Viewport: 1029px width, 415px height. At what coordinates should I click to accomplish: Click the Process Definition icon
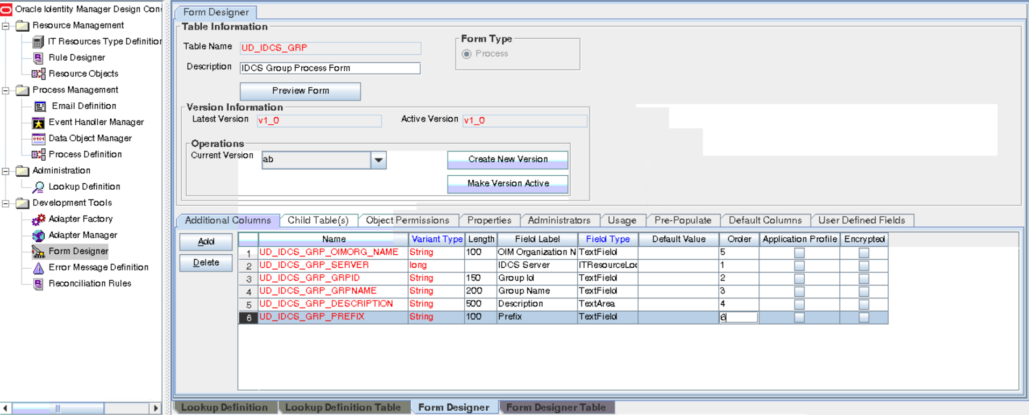38,155
